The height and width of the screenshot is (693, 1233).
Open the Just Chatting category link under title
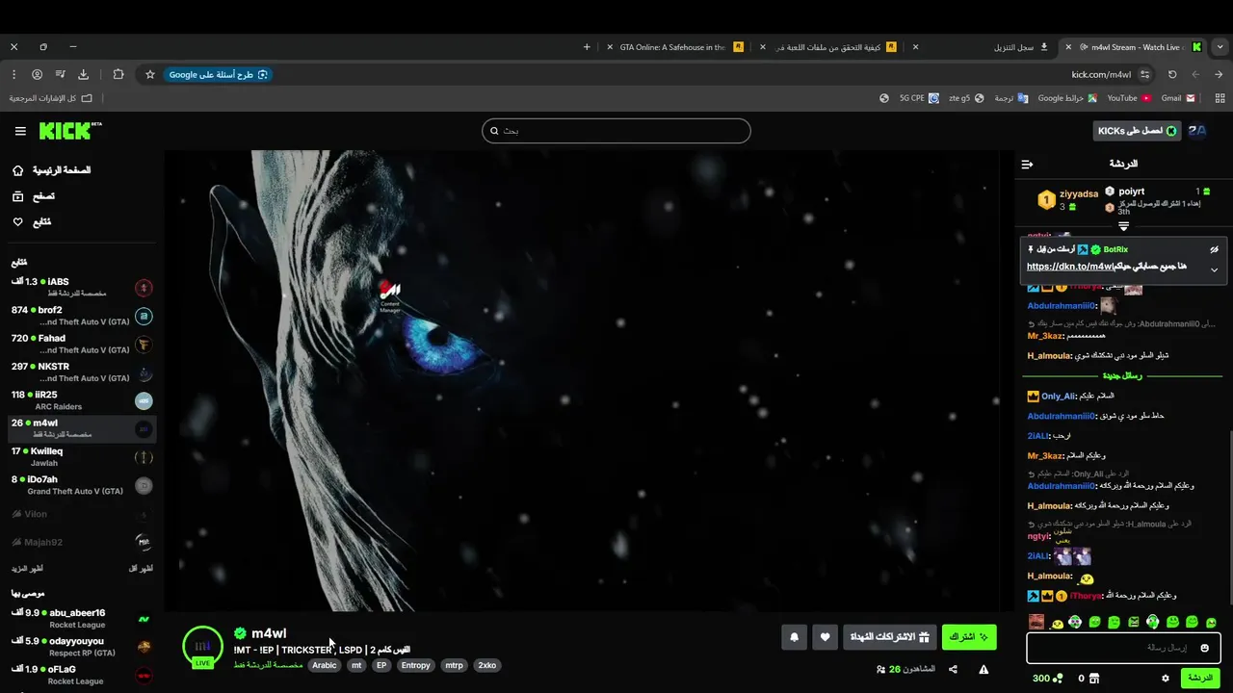(268, 665)
